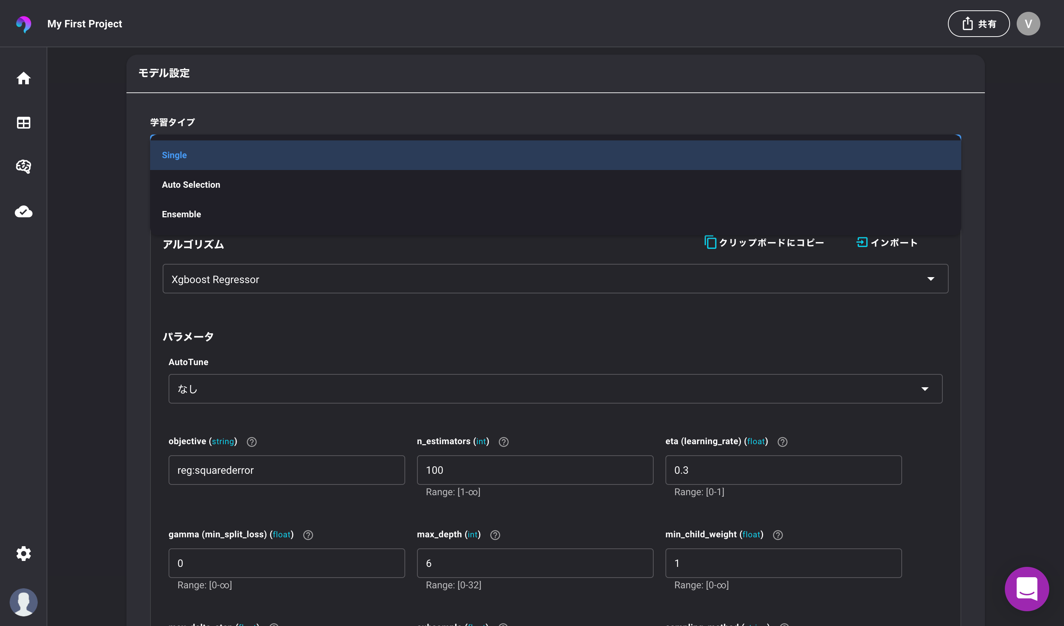1064x626 pixels.
Task: Open the cloud deploy icon in sidebar
Action: click(x=23, y=211)
